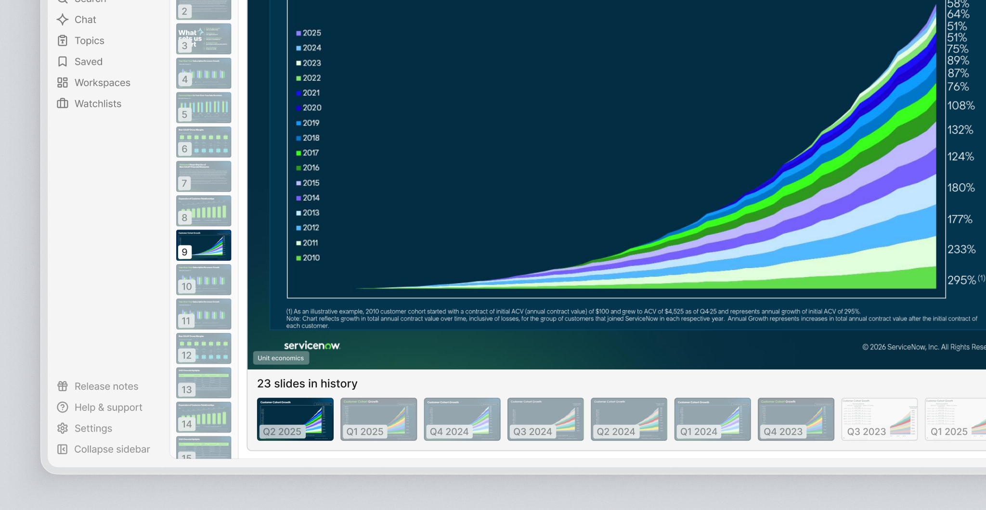The width and height of the screenshot is (986, 510).
Task: Select slide 13 thumbnail
Action: click(x=204, y=383)
